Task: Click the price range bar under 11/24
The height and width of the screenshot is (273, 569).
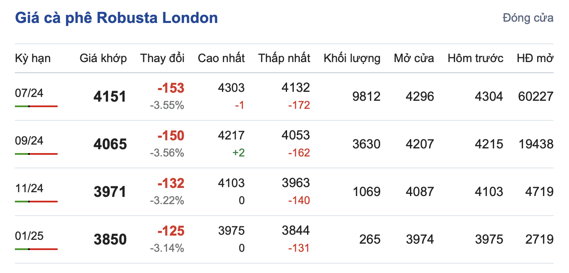Action: click(x=36, y=202)
